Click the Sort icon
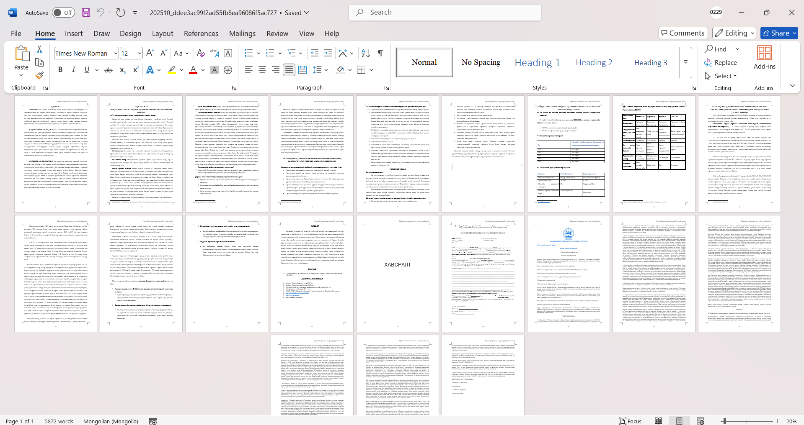Image resolution: width=804 pixels, height=425 pixels. [365, 53]
